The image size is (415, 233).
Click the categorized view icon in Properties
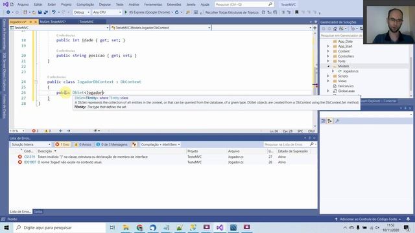click(324, 121)
